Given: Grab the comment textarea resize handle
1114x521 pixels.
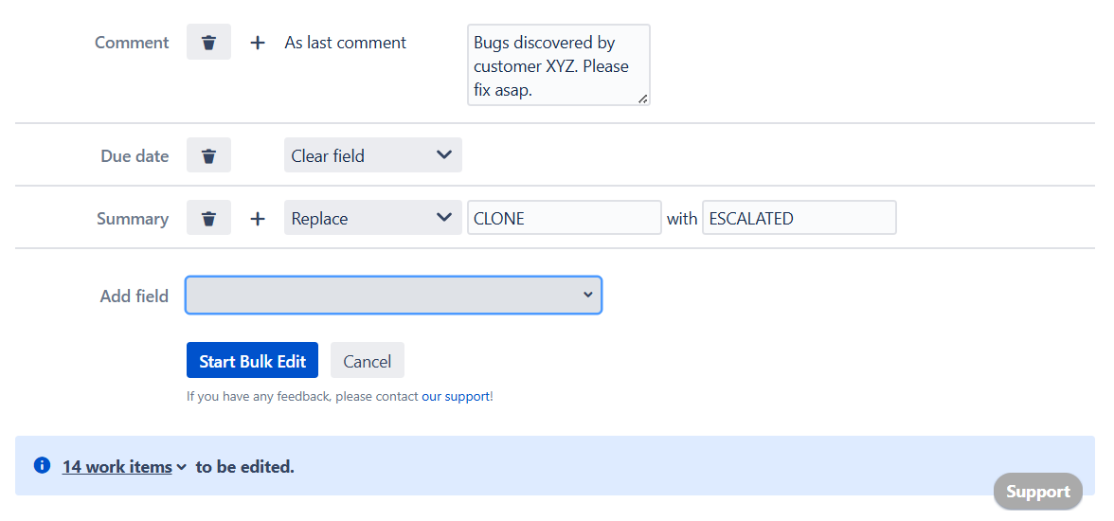Looking at the screenshot, I should [643, 98].
